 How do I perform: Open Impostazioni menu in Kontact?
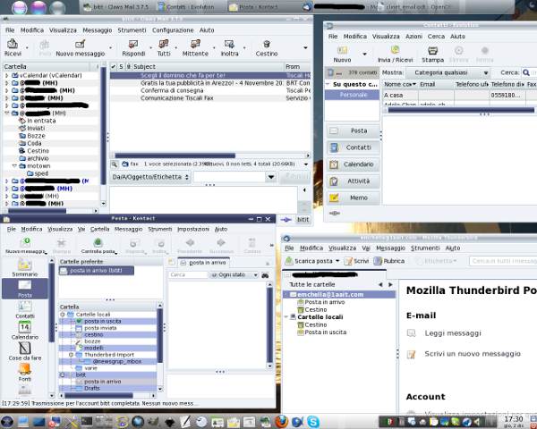(193, 229)
